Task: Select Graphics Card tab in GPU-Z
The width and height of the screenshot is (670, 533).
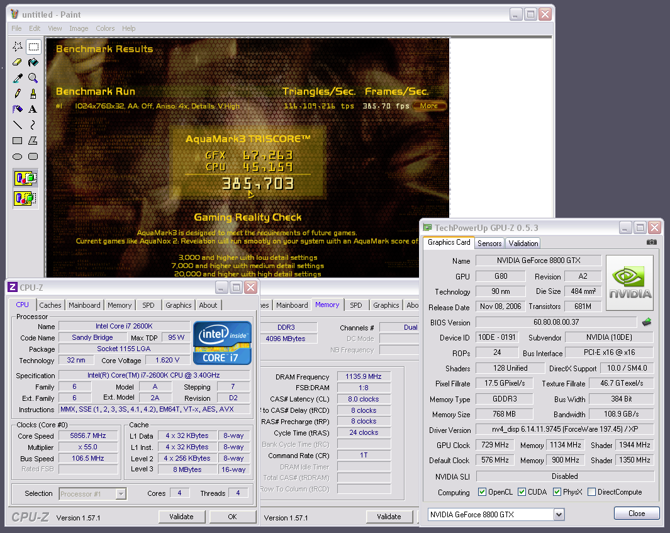Action: click(x=449, y=242)
